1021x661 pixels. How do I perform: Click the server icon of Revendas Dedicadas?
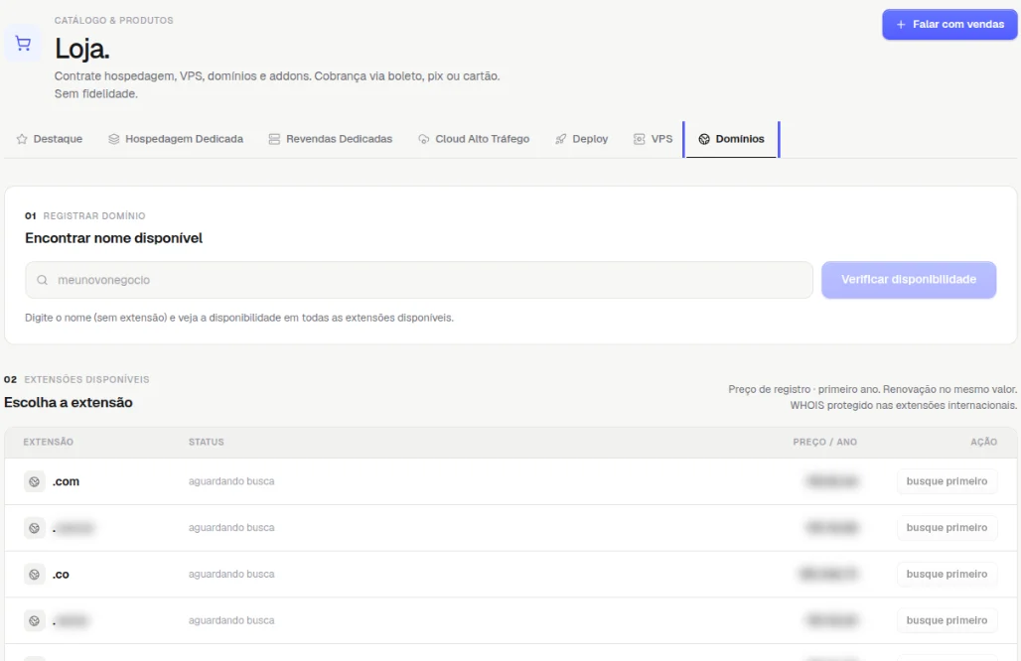(x=274, y=139)
